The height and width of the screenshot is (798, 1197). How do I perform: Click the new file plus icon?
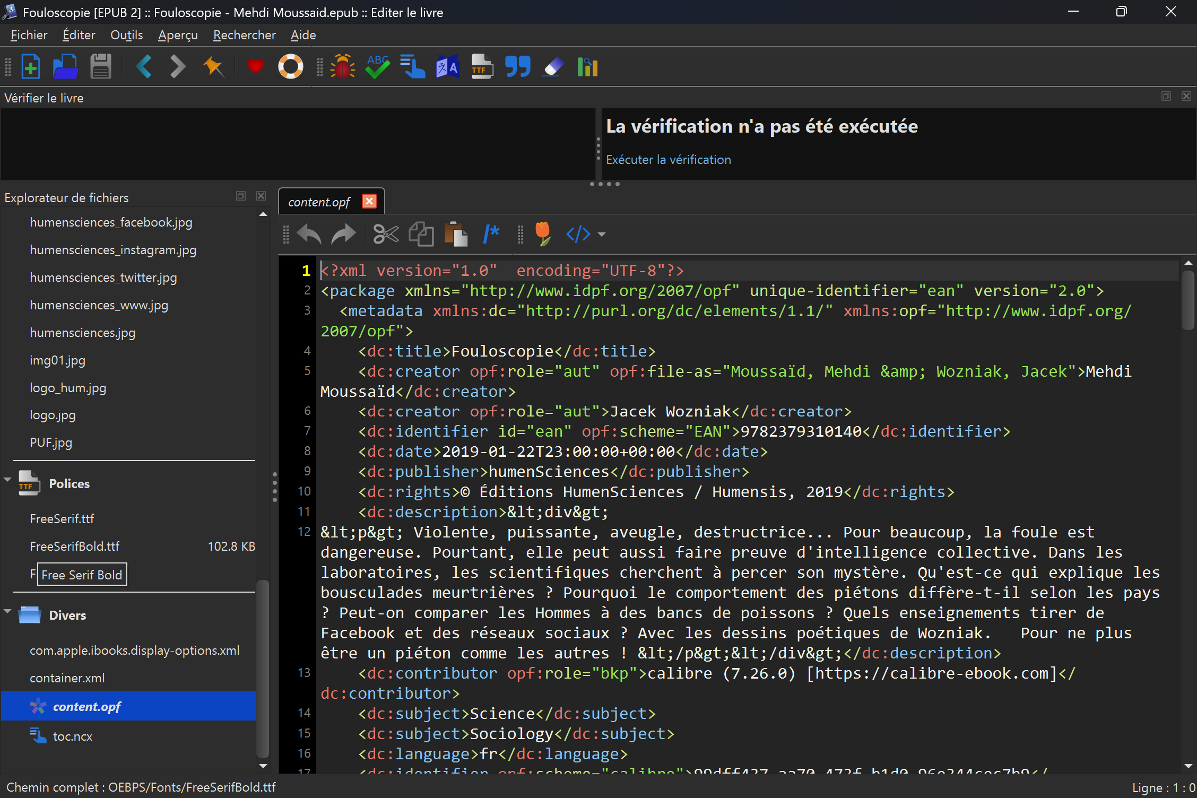(x=31, y=67)
